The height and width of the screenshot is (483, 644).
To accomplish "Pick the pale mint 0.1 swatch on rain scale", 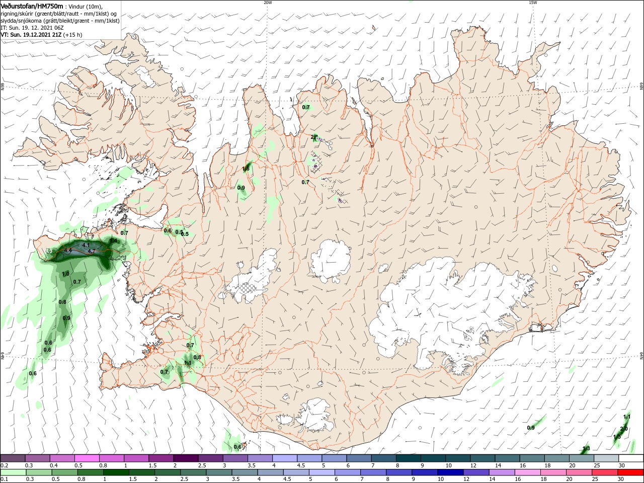I will 13,472.
